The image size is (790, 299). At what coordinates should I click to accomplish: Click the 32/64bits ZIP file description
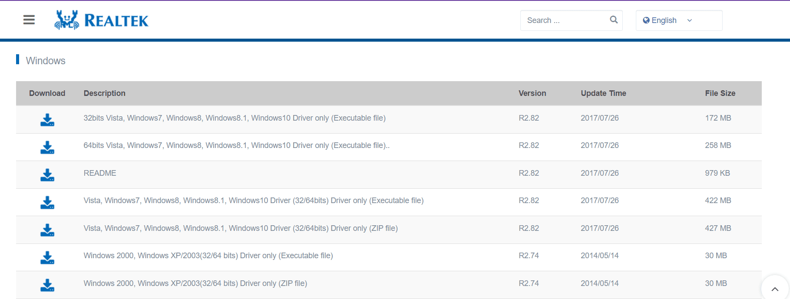point(241,228)
